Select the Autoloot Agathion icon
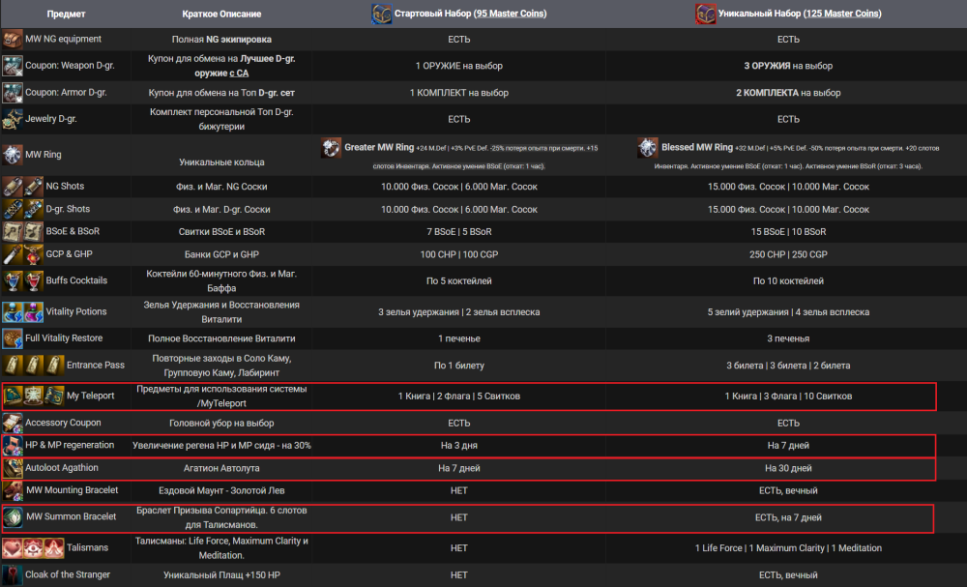This screenshot has height=587, width=967. click(x=12, y=469)
